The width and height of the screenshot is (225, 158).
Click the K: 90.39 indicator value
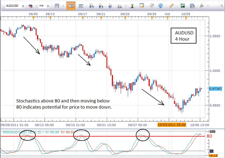tap(52, 132)
